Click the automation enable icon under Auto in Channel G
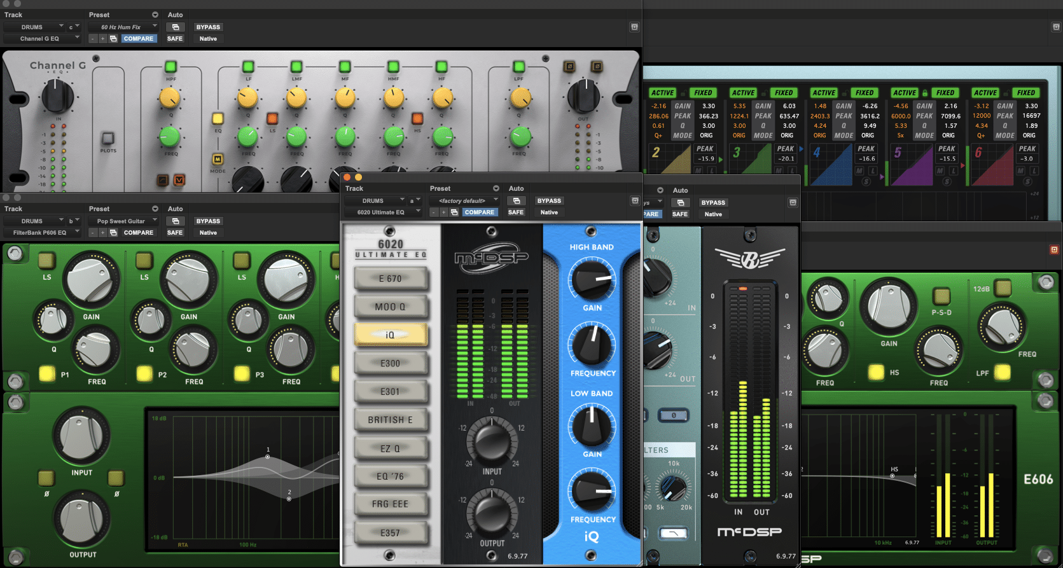 [175, 27]
